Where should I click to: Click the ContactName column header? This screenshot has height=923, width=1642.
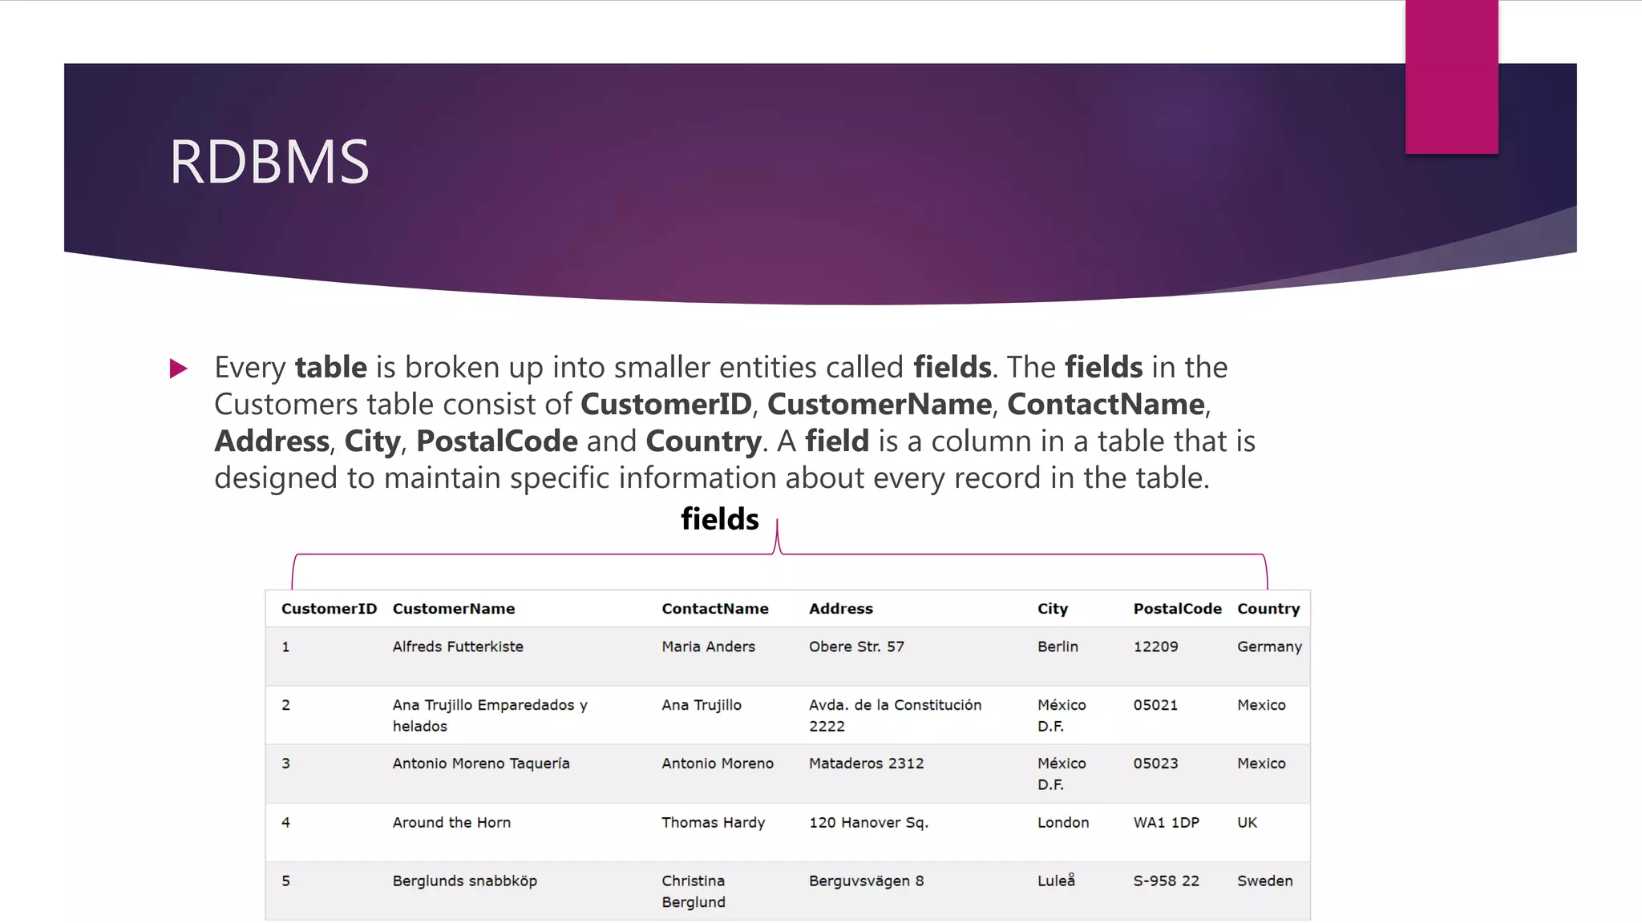715,609
